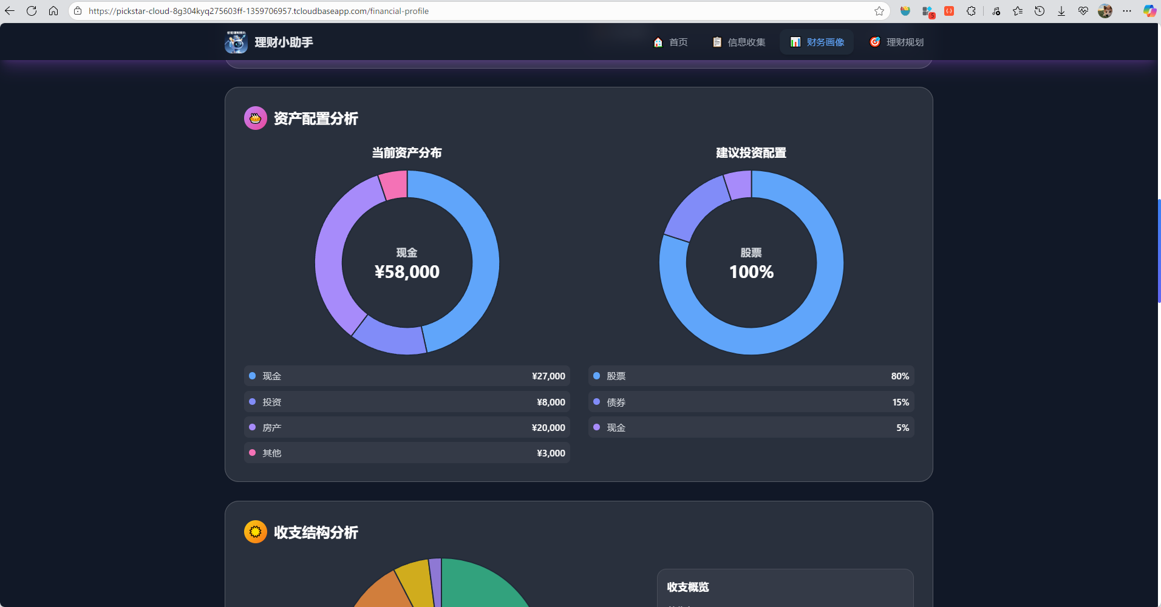Click the page vertical scrollbar thumb
The height and width of the screenshot is (607, 1161).
point(1159,251)
